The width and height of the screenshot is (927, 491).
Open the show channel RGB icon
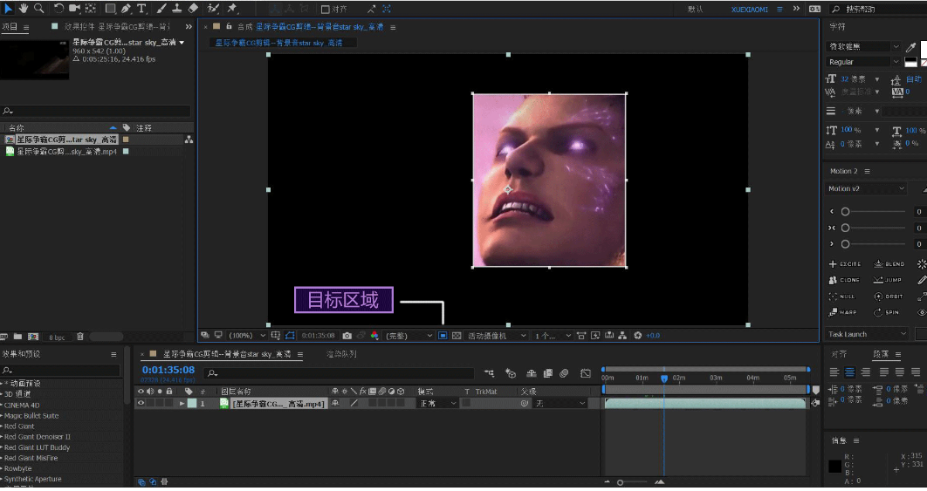(374, 336)
